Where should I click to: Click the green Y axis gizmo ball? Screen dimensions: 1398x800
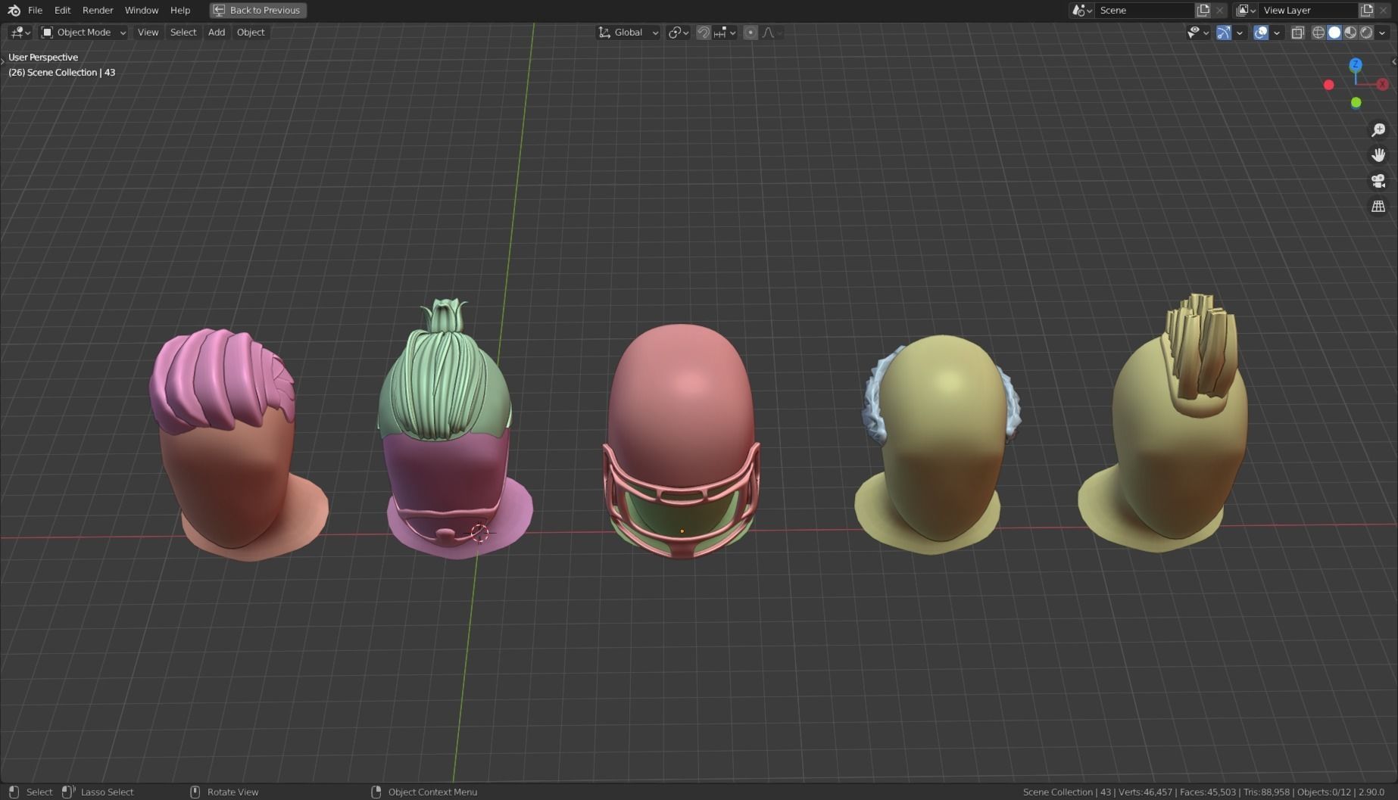coord(1356,102)
